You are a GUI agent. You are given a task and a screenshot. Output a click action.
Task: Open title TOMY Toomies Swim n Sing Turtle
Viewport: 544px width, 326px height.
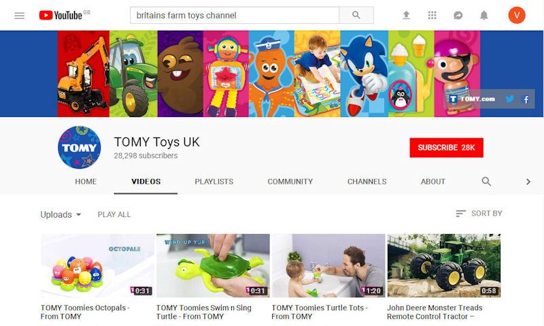coord(203,312)
